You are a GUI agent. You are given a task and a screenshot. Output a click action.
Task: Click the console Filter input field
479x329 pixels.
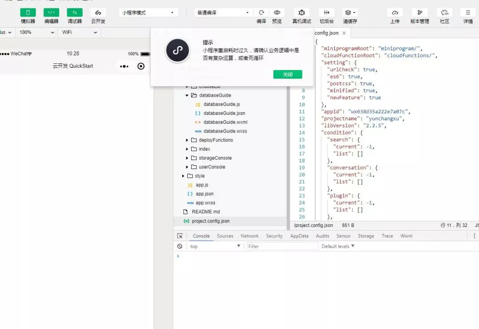pyautogui.click(x=282, y=246)
